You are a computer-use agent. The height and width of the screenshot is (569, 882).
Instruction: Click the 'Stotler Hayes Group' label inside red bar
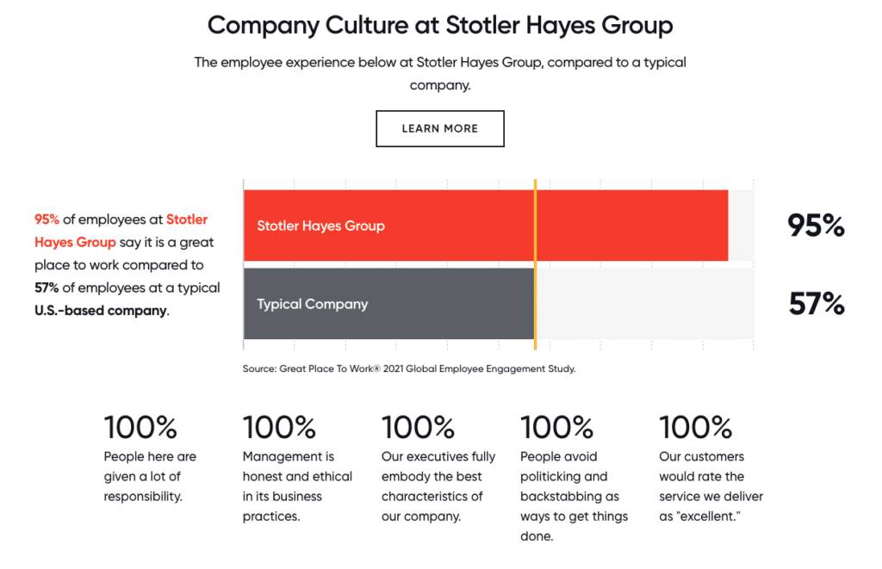click(320, 226)
